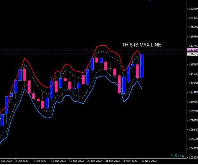Click the "25 Oct 2022" date label

pyautogui.click(x=94, y=161)
